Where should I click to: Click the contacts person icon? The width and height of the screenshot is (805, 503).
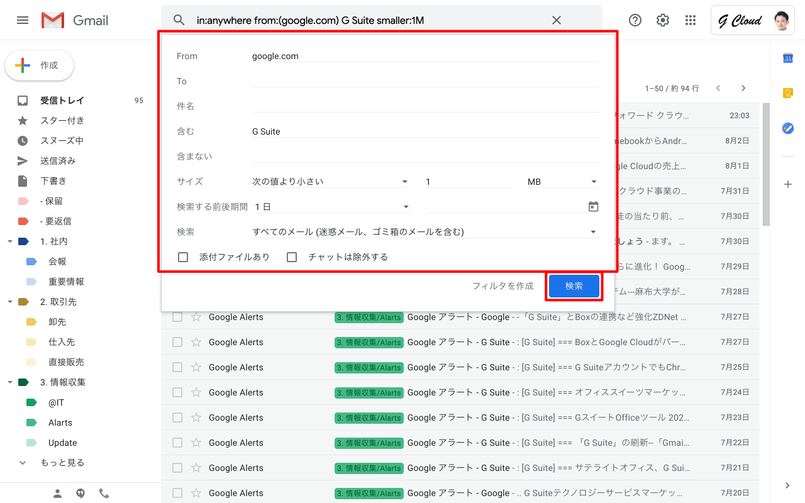click(x=58, y=494)
